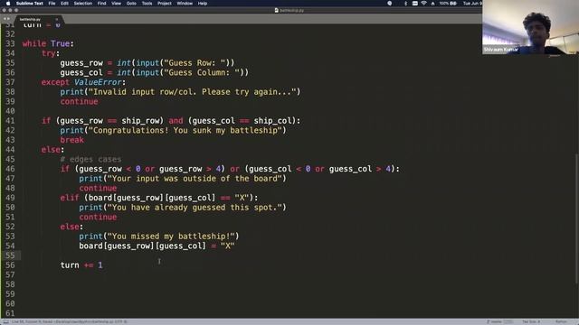
Task: Click 'You have already guessed this spot.' line
Action: point(183,207)
